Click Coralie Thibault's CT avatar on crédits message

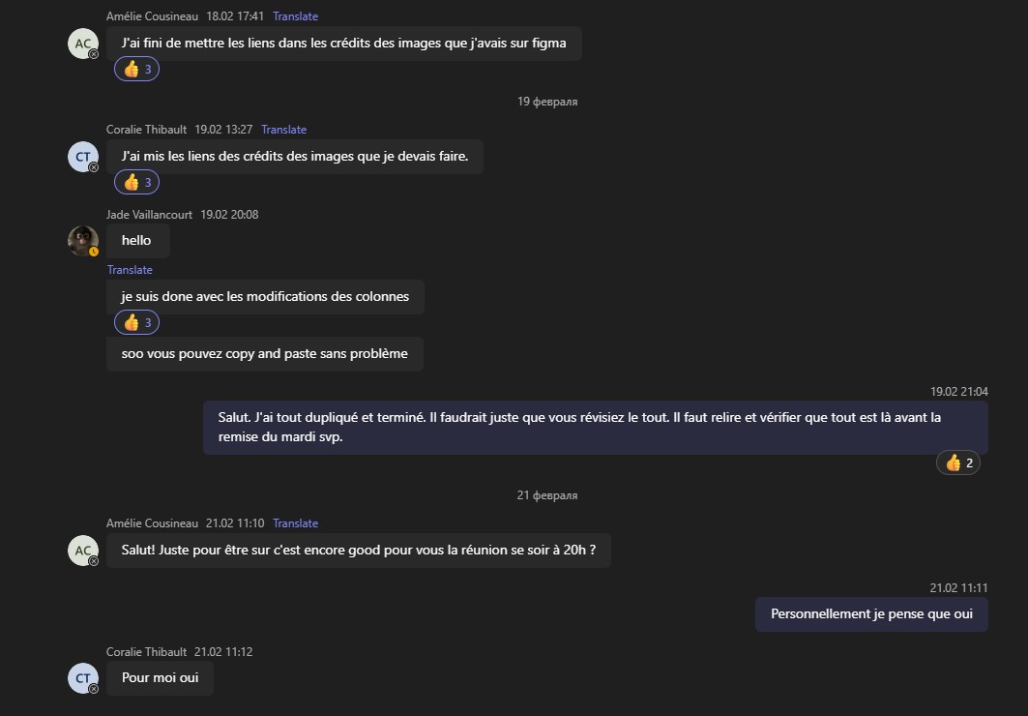(83, 157)
